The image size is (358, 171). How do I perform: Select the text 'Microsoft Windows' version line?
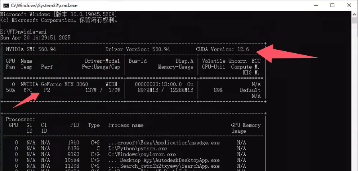[59, 14]
